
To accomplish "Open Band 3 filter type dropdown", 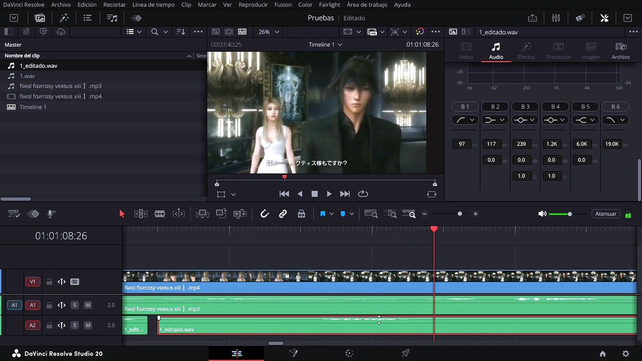I will [x=525, y=120].
